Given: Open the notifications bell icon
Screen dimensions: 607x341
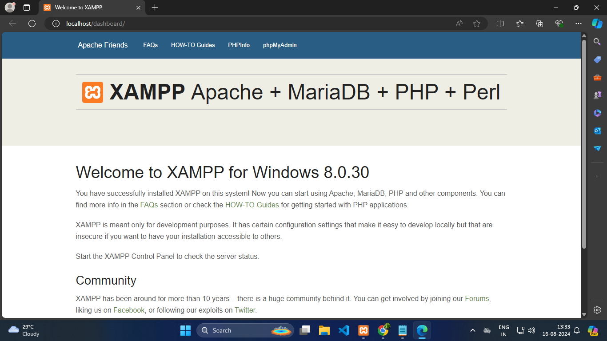Looking at the screenshot, I should click(x=577, y=330).
